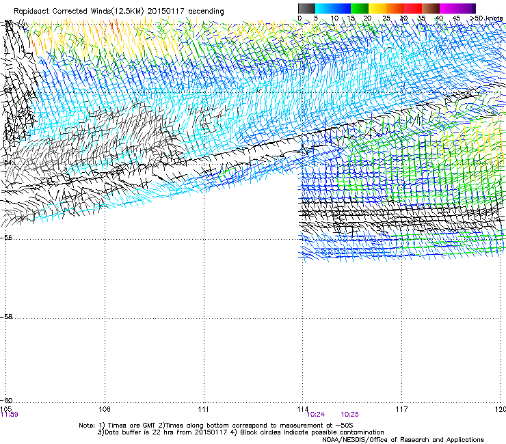Click the longitude label '114'
Screen dimensions: 506x444
[302, 409]
